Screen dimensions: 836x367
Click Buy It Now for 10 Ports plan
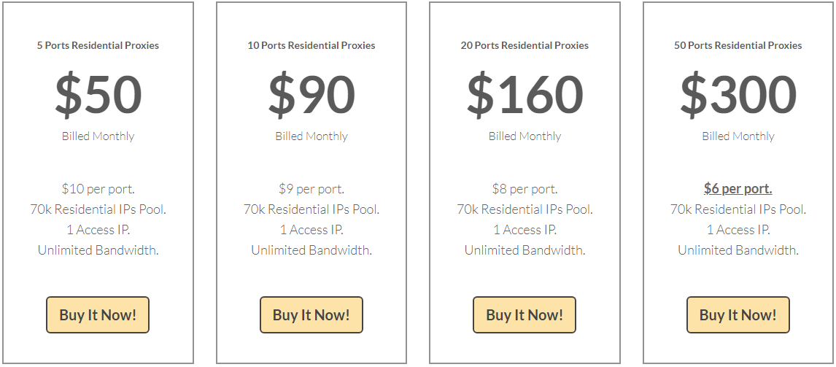(x=311, y=315)
